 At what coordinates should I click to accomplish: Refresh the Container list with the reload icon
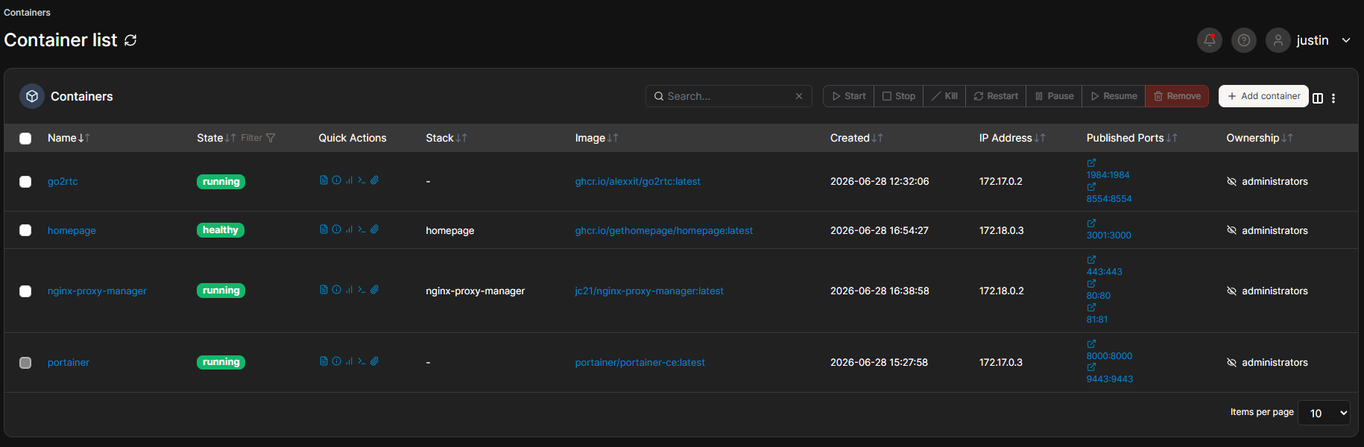[x=130, y=40]
